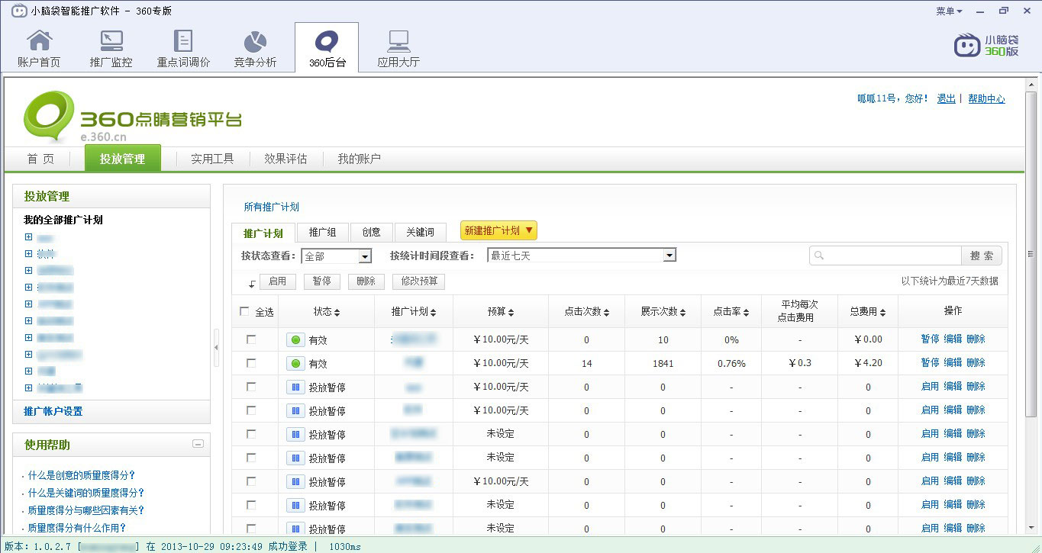Image resolution: width=1042 pixels, height=553 pixels.
Task: Open help link 质量度得分与哪些因素有关?
Action: 86,510
